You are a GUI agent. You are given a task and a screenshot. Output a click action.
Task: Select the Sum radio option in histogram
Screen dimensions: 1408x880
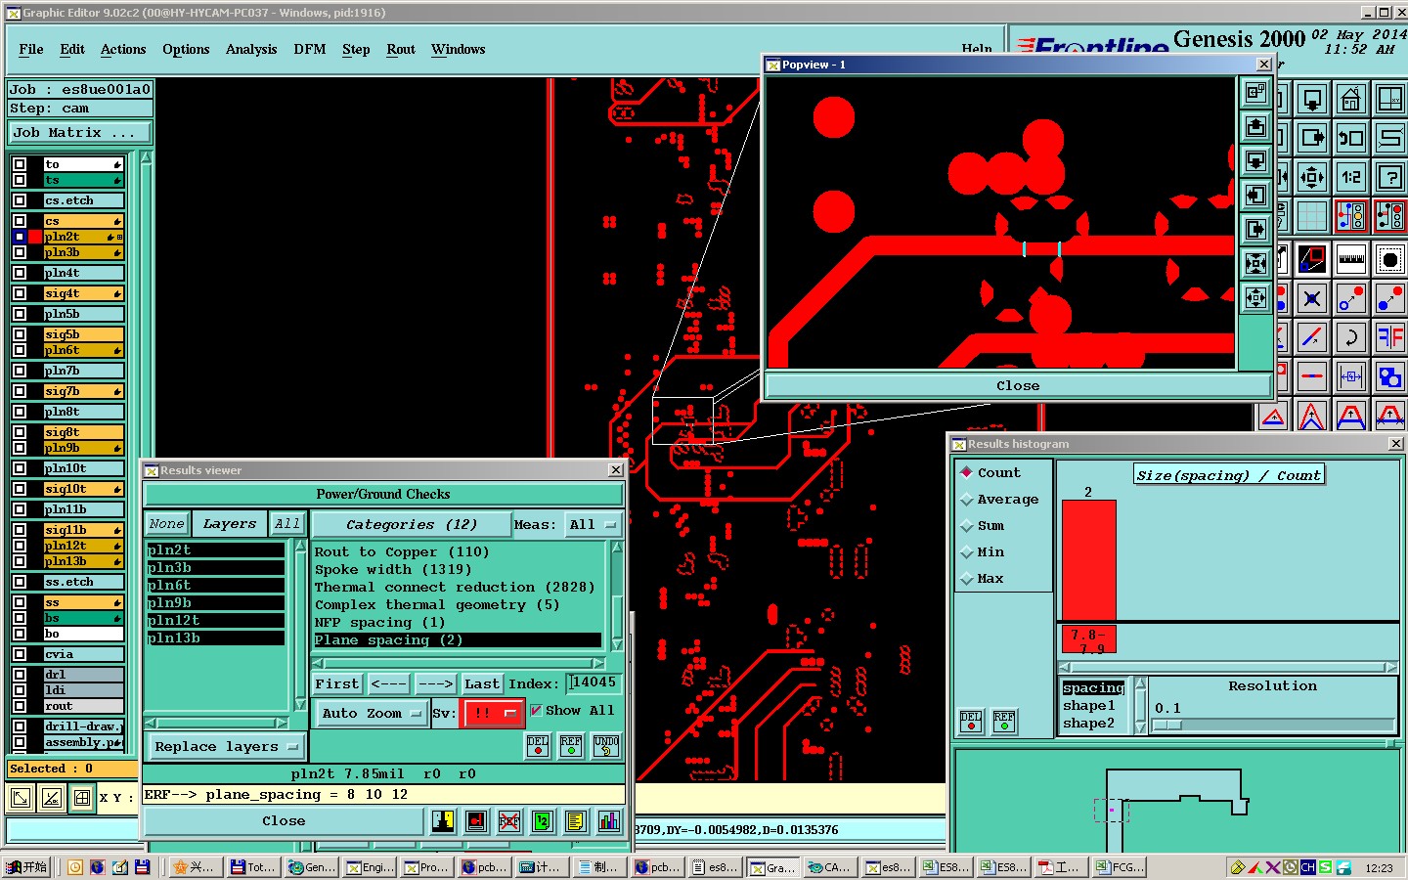967,525
